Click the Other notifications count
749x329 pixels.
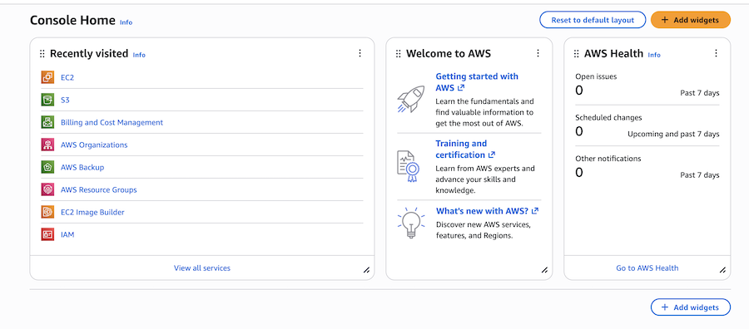click(579, 172)
